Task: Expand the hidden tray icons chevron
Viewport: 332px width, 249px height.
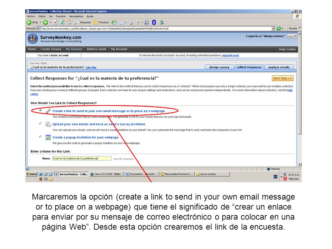Action: click(282, 177)
